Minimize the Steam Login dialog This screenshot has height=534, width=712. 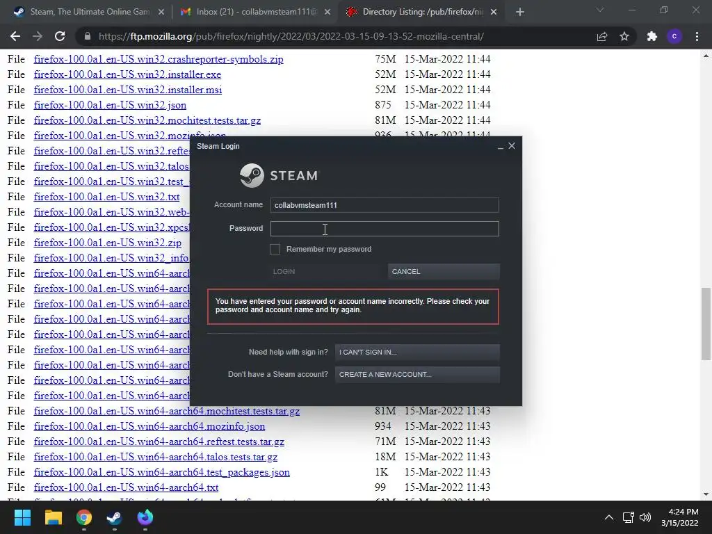pyautogui.click(x=501, y=146)
